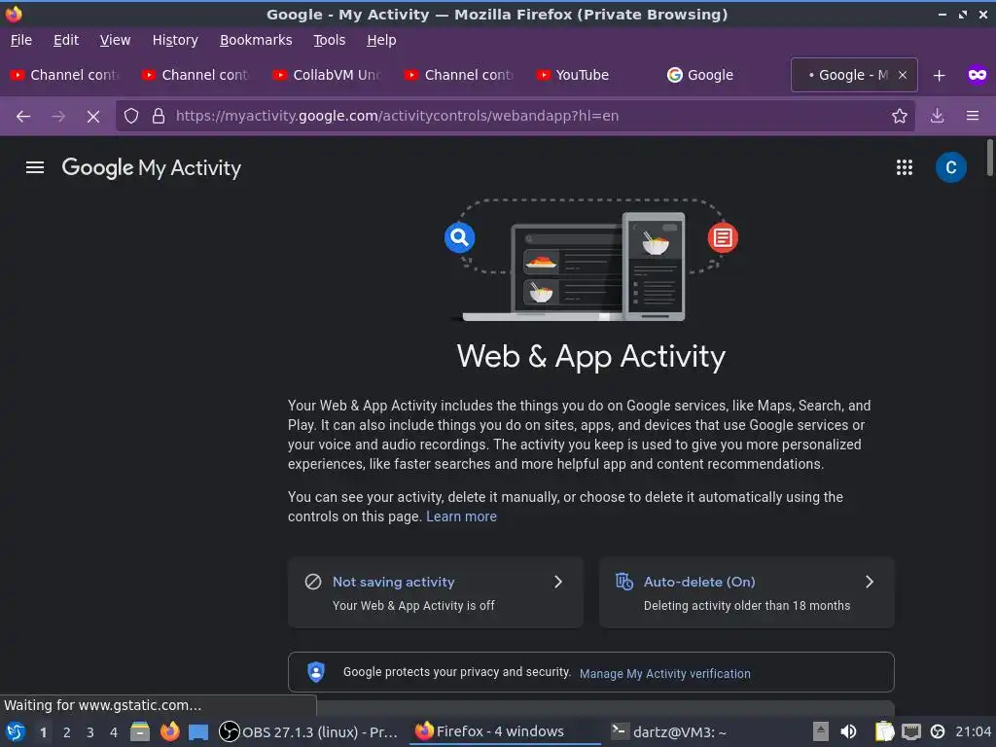Switch to workspace 3
Image resolution: width=996 pixels, height=747 pixels.
click(90, 732)
